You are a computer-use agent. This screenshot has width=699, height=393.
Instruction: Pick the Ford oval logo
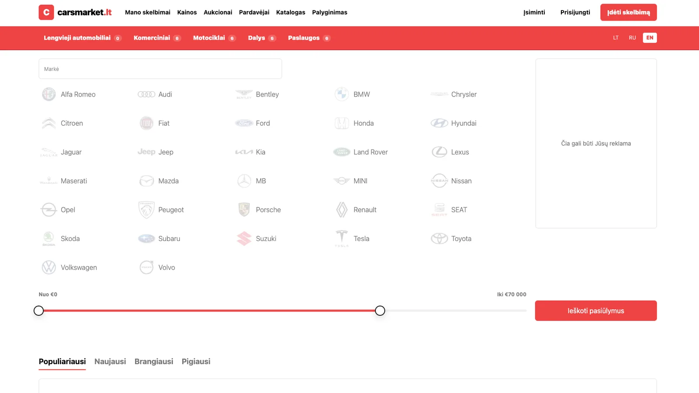pyautogui.click(x=244, y=123)
